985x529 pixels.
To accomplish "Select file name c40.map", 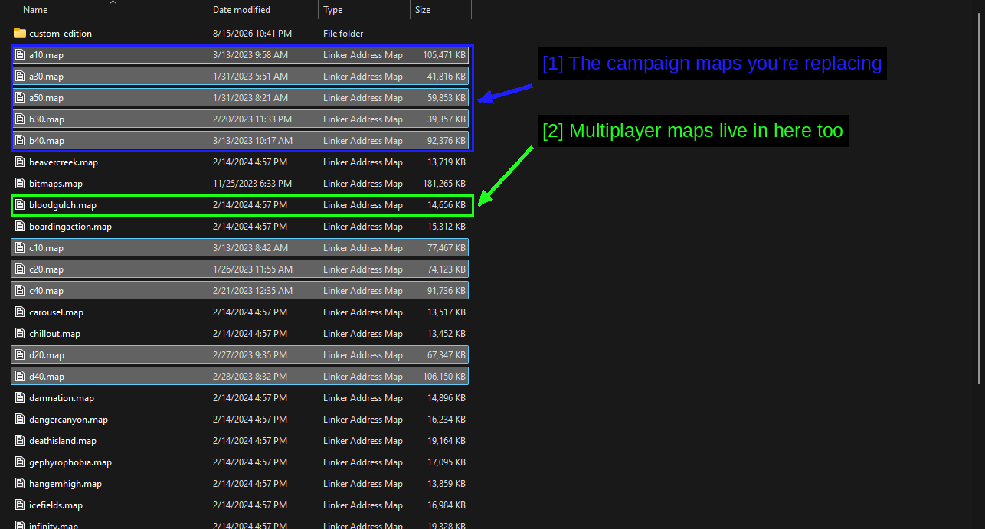I will coord(46,291).
